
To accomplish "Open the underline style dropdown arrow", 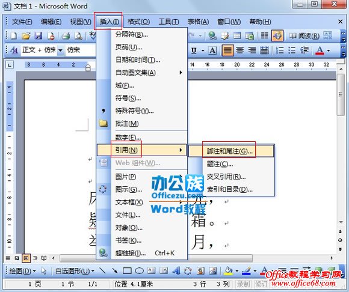I will [203, 50].
